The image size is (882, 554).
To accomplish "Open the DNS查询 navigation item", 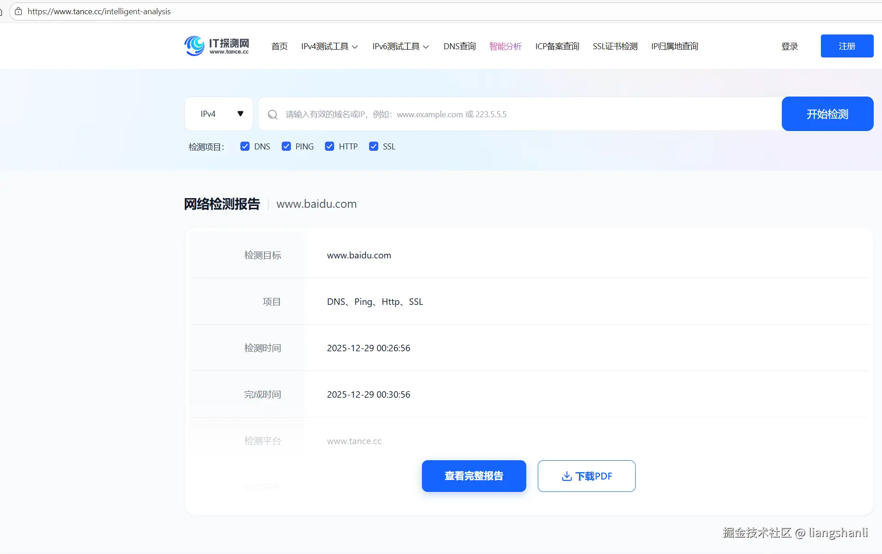I will pos(459,46).
